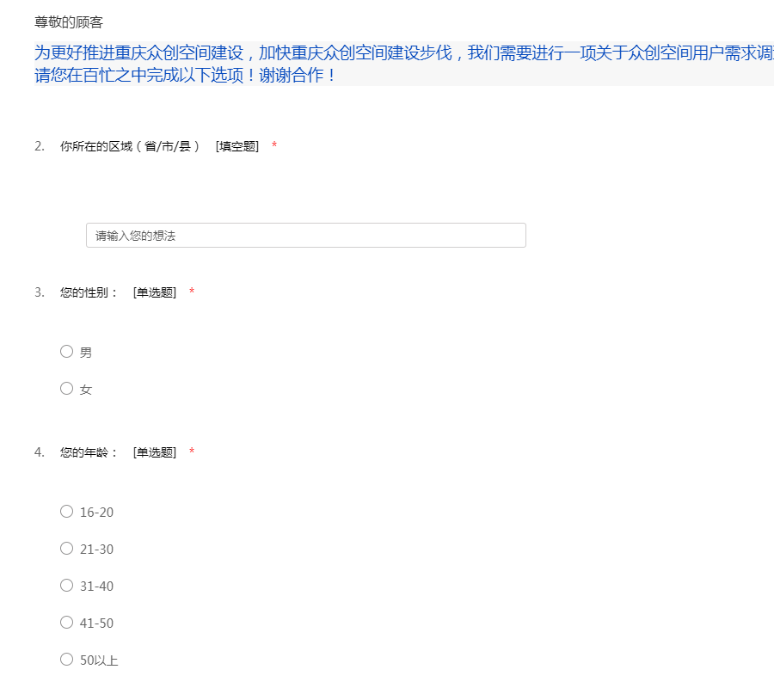The image size is (774, 688).
Task: Select the 50以上 age radio button
Action: [67, 659]
